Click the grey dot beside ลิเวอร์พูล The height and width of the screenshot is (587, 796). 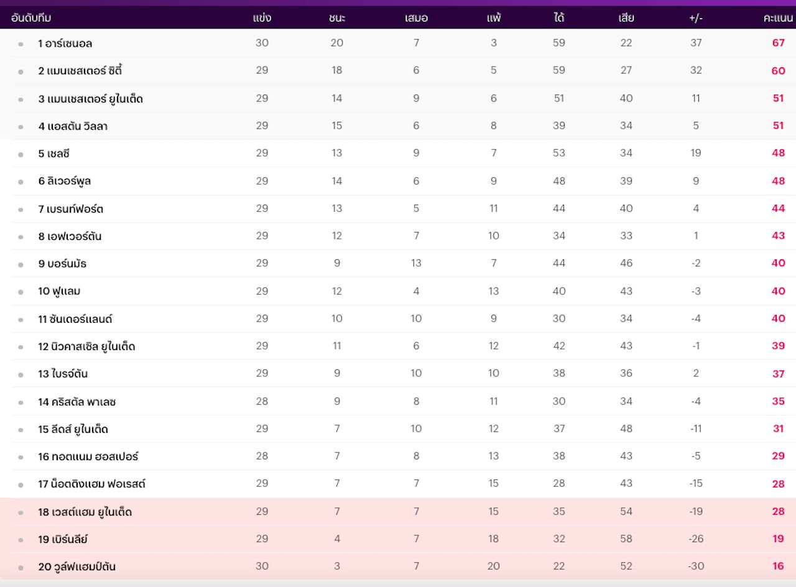(x=21, y=182)
